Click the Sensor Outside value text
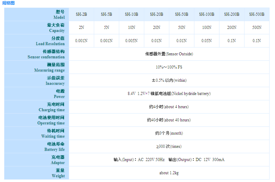Screen dimensions: 275x182 [169, 54]
